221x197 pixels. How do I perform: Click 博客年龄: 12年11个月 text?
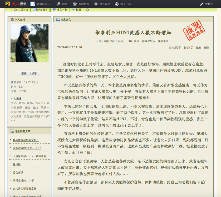click(x=25, y=82)
